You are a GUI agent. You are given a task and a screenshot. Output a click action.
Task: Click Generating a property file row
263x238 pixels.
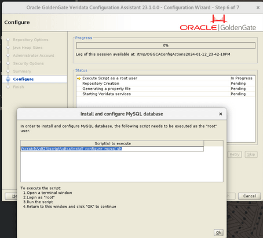tap(166, 89)
